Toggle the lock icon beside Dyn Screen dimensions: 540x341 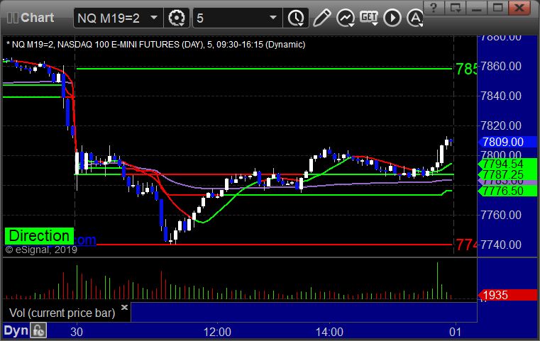click(x=38, y=331)
